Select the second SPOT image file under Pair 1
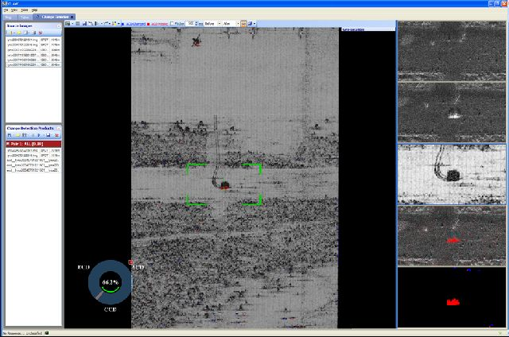The height and width of the screenshot is (337, 509). coord(33,156)
